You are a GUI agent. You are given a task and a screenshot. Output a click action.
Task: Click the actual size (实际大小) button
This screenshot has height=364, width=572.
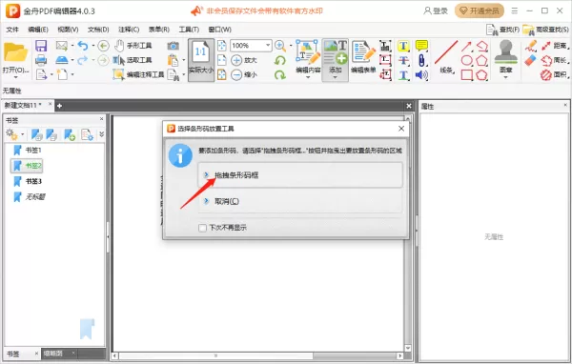pos(201,60)
